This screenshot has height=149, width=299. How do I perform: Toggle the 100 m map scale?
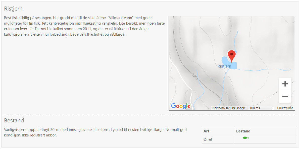[261, 108]
